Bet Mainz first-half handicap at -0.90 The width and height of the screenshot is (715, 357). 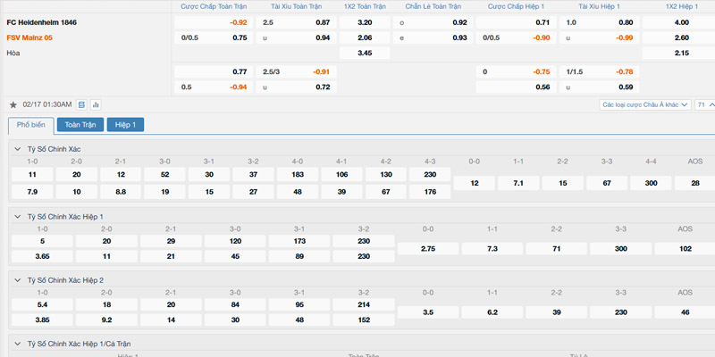517,37
